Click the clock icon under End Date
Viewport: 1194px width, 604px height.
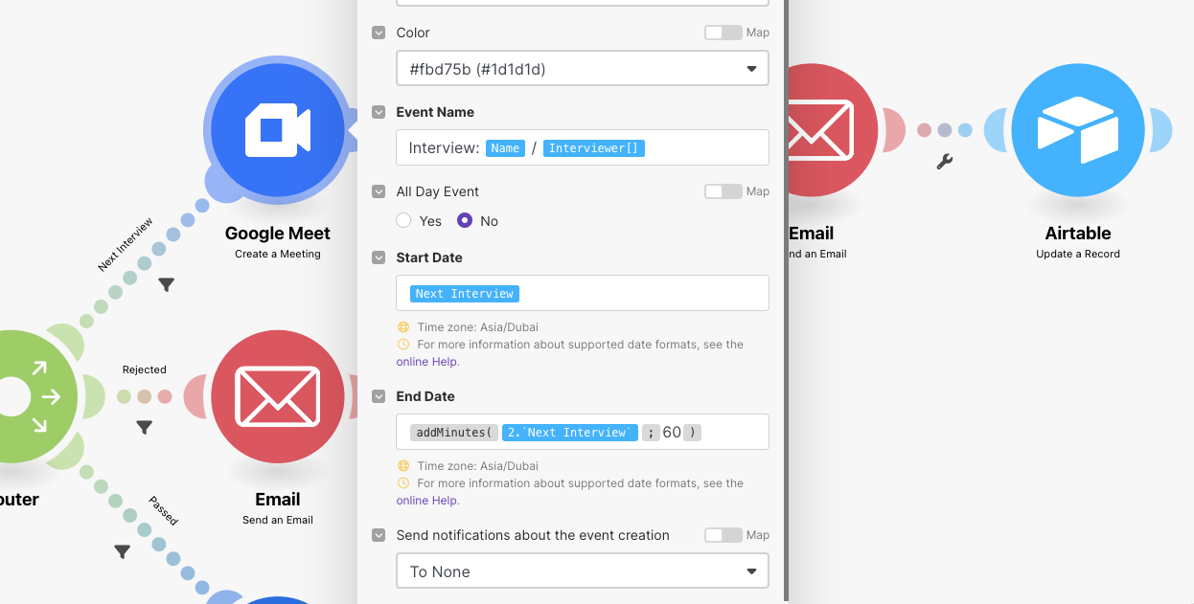pos(403,483)
